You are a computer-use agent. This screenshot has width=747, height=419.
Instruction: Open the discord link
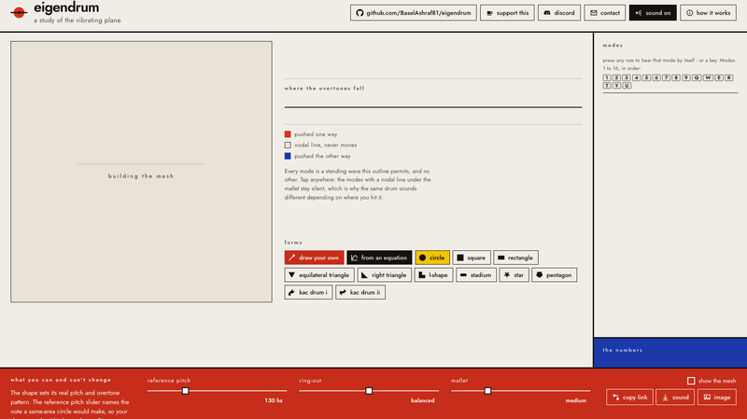pos(559,13)
